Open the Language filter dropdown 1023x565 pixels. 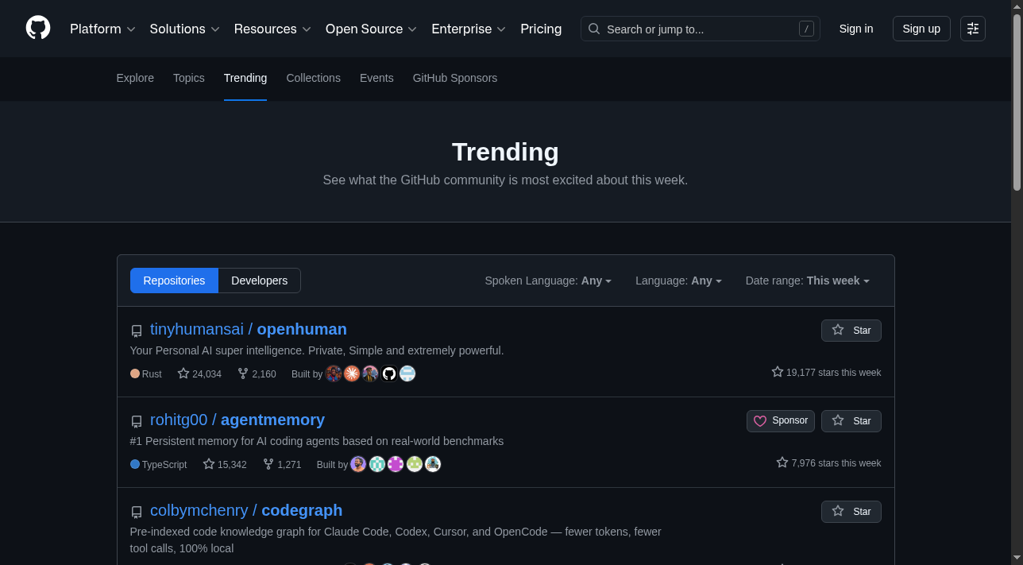pyautogui.click(x=678, y=281)
